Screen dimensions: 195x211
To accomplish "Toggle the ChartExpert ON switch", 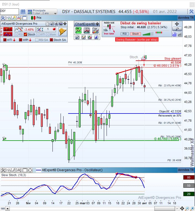I will (78, 30).
